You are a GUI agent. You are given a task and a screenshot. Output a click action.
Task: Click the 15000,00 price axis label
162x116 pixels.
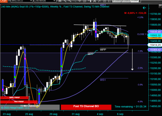155,90
